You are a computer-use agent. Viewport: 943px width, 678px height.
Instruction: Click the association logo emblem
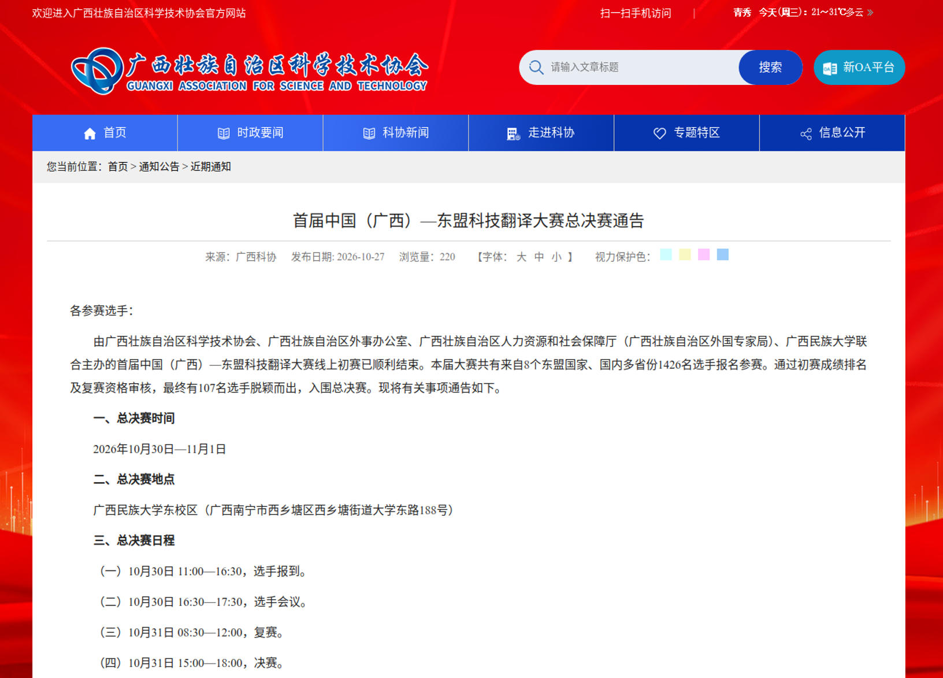tap(97, 71)
